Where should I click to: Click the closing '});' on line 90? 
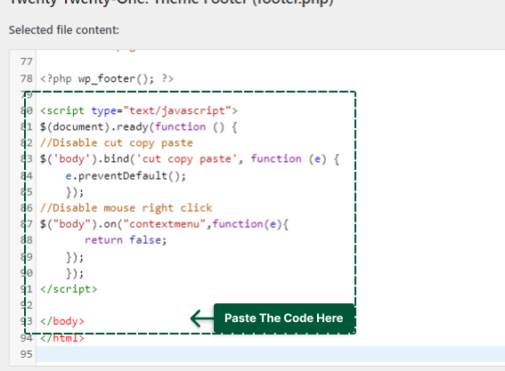75,273
